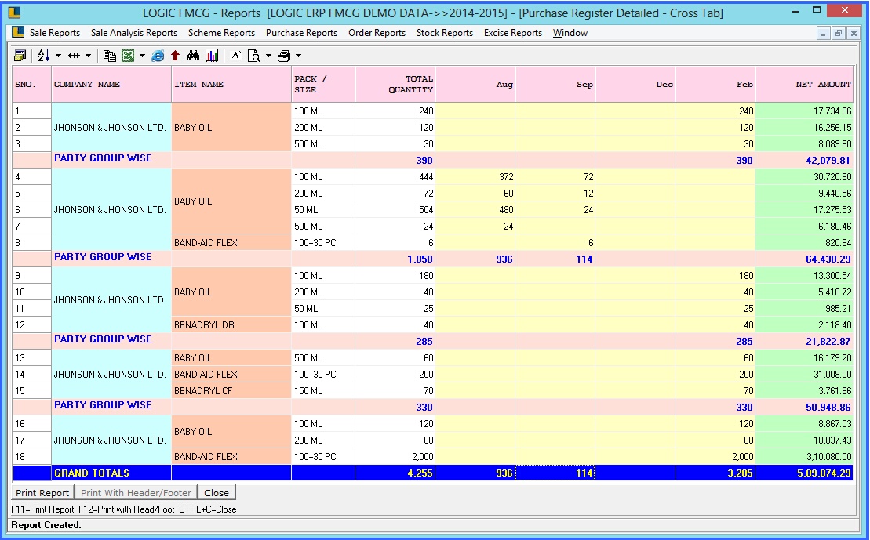Screen dimensions: 870x540
Task: Open the Excel export dropdown arrow
Action: [142, 56]
